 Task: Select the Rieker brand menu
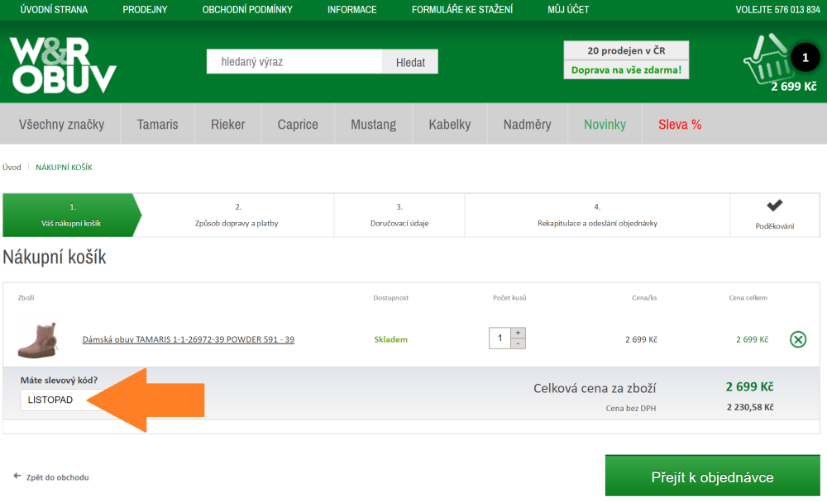click(x=227, y=125)
